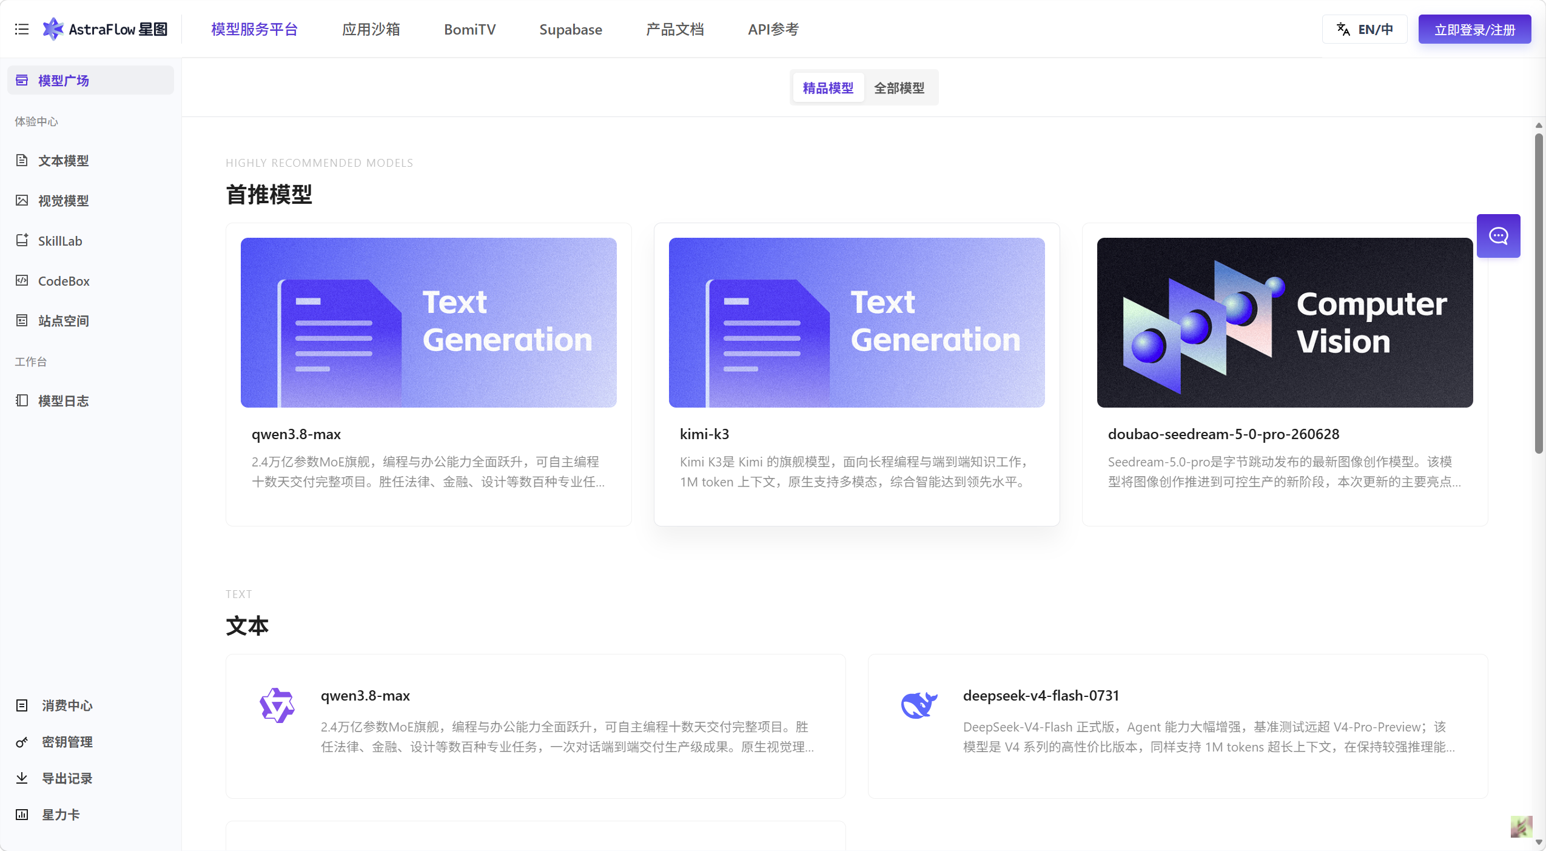The image size is (1546, 851).
Task: Open the kimi-k3 Text Generation thumbnail
Action: click(856, 322)
